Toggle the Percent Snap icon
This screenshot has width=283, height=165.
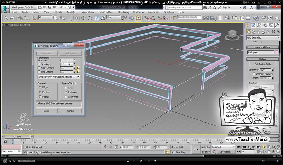pyautogui.click(x=159, y=18)
